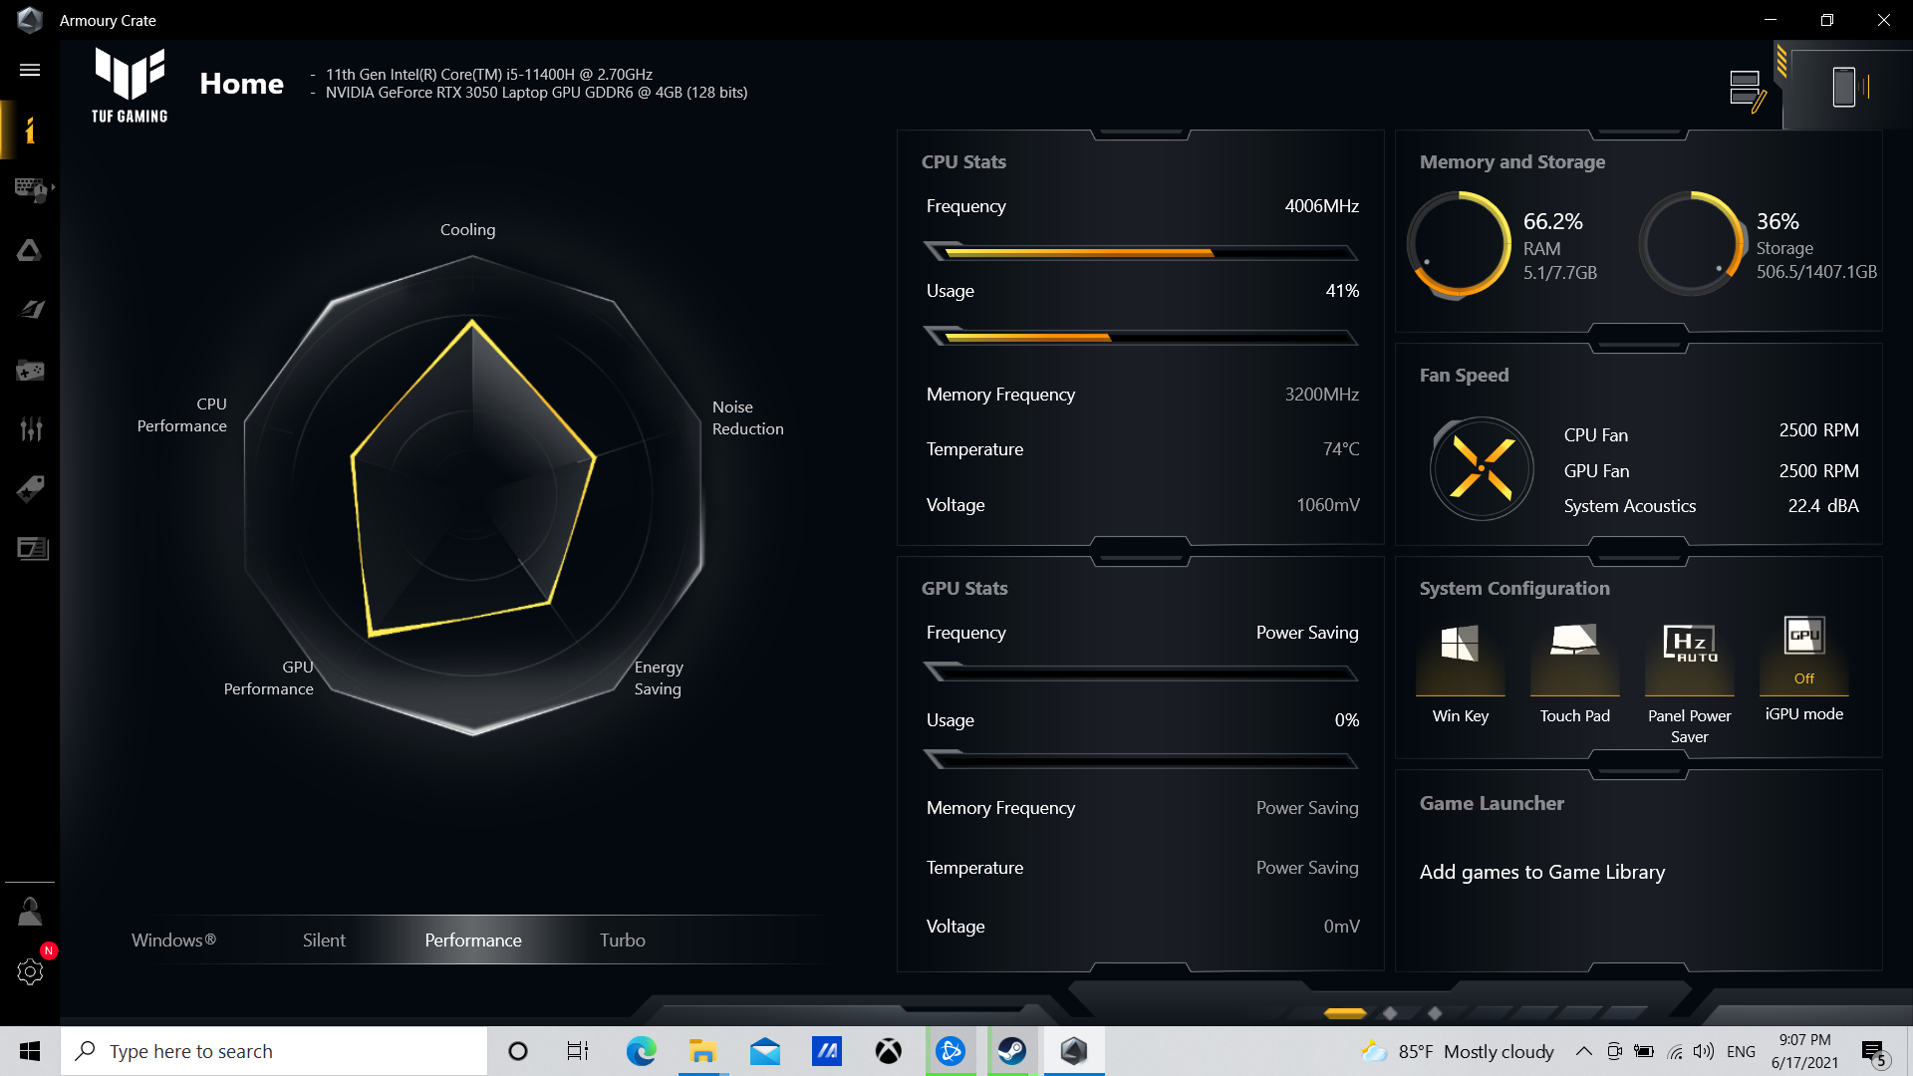
Task: Select the Silent operating mode
Action: pyautogui.click(x=324, y=940)
